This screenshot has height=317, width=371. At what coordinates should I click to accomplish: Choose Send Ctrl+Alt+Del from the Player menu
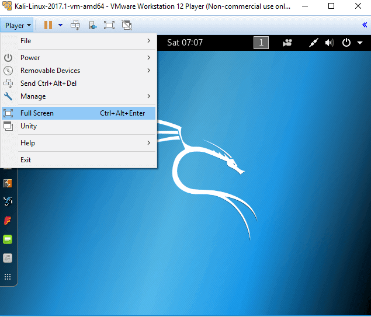[78, 83]
